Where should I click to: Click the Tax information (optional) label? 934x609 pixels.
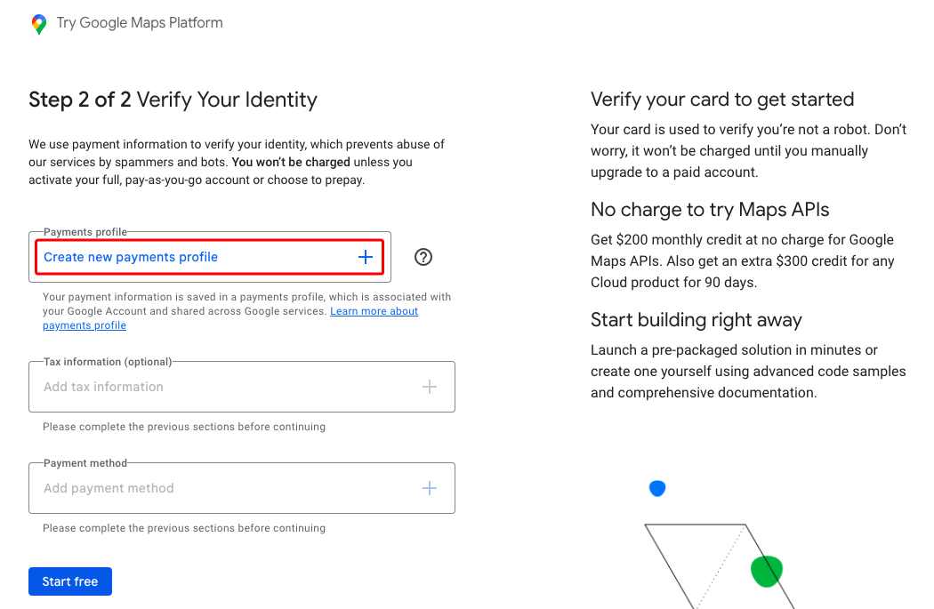tap(108, 362)
